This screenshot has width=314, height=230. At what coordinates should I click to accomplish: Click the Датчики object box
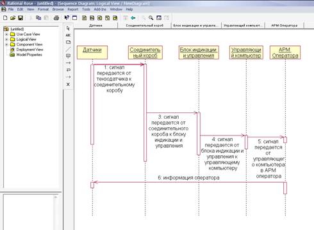(92, 52)
